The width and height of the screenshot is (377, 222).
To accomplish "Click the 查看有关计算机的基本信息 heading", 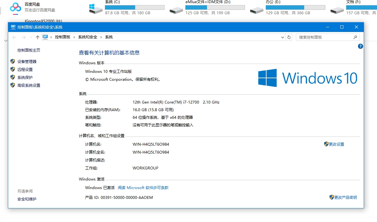I will (x=109, y=53).
